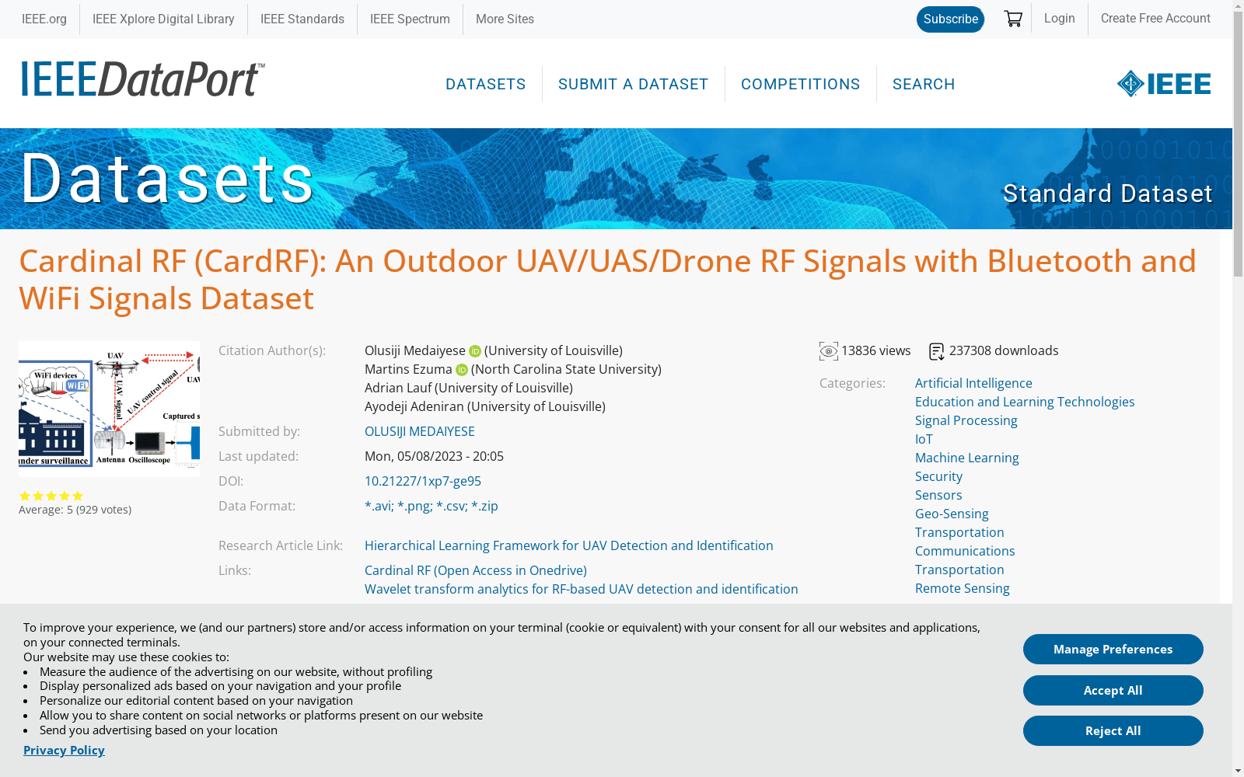Viewport: 1244px width, 777px height.
Task: Select Artificial Intelligence category
Action: point(973,383)
